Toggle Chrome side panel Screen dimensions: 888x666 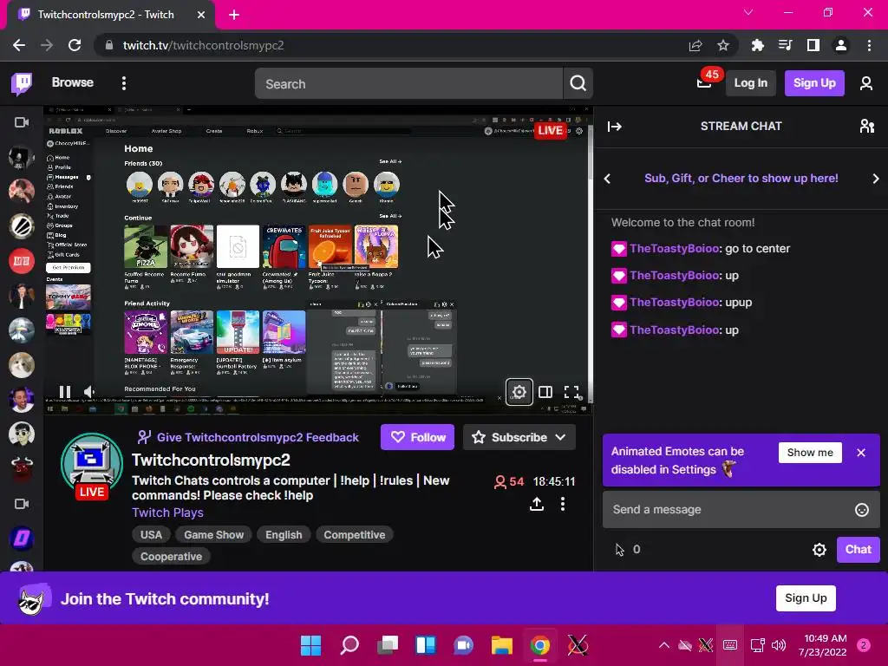pyautogui.click(x=813, y=45)
